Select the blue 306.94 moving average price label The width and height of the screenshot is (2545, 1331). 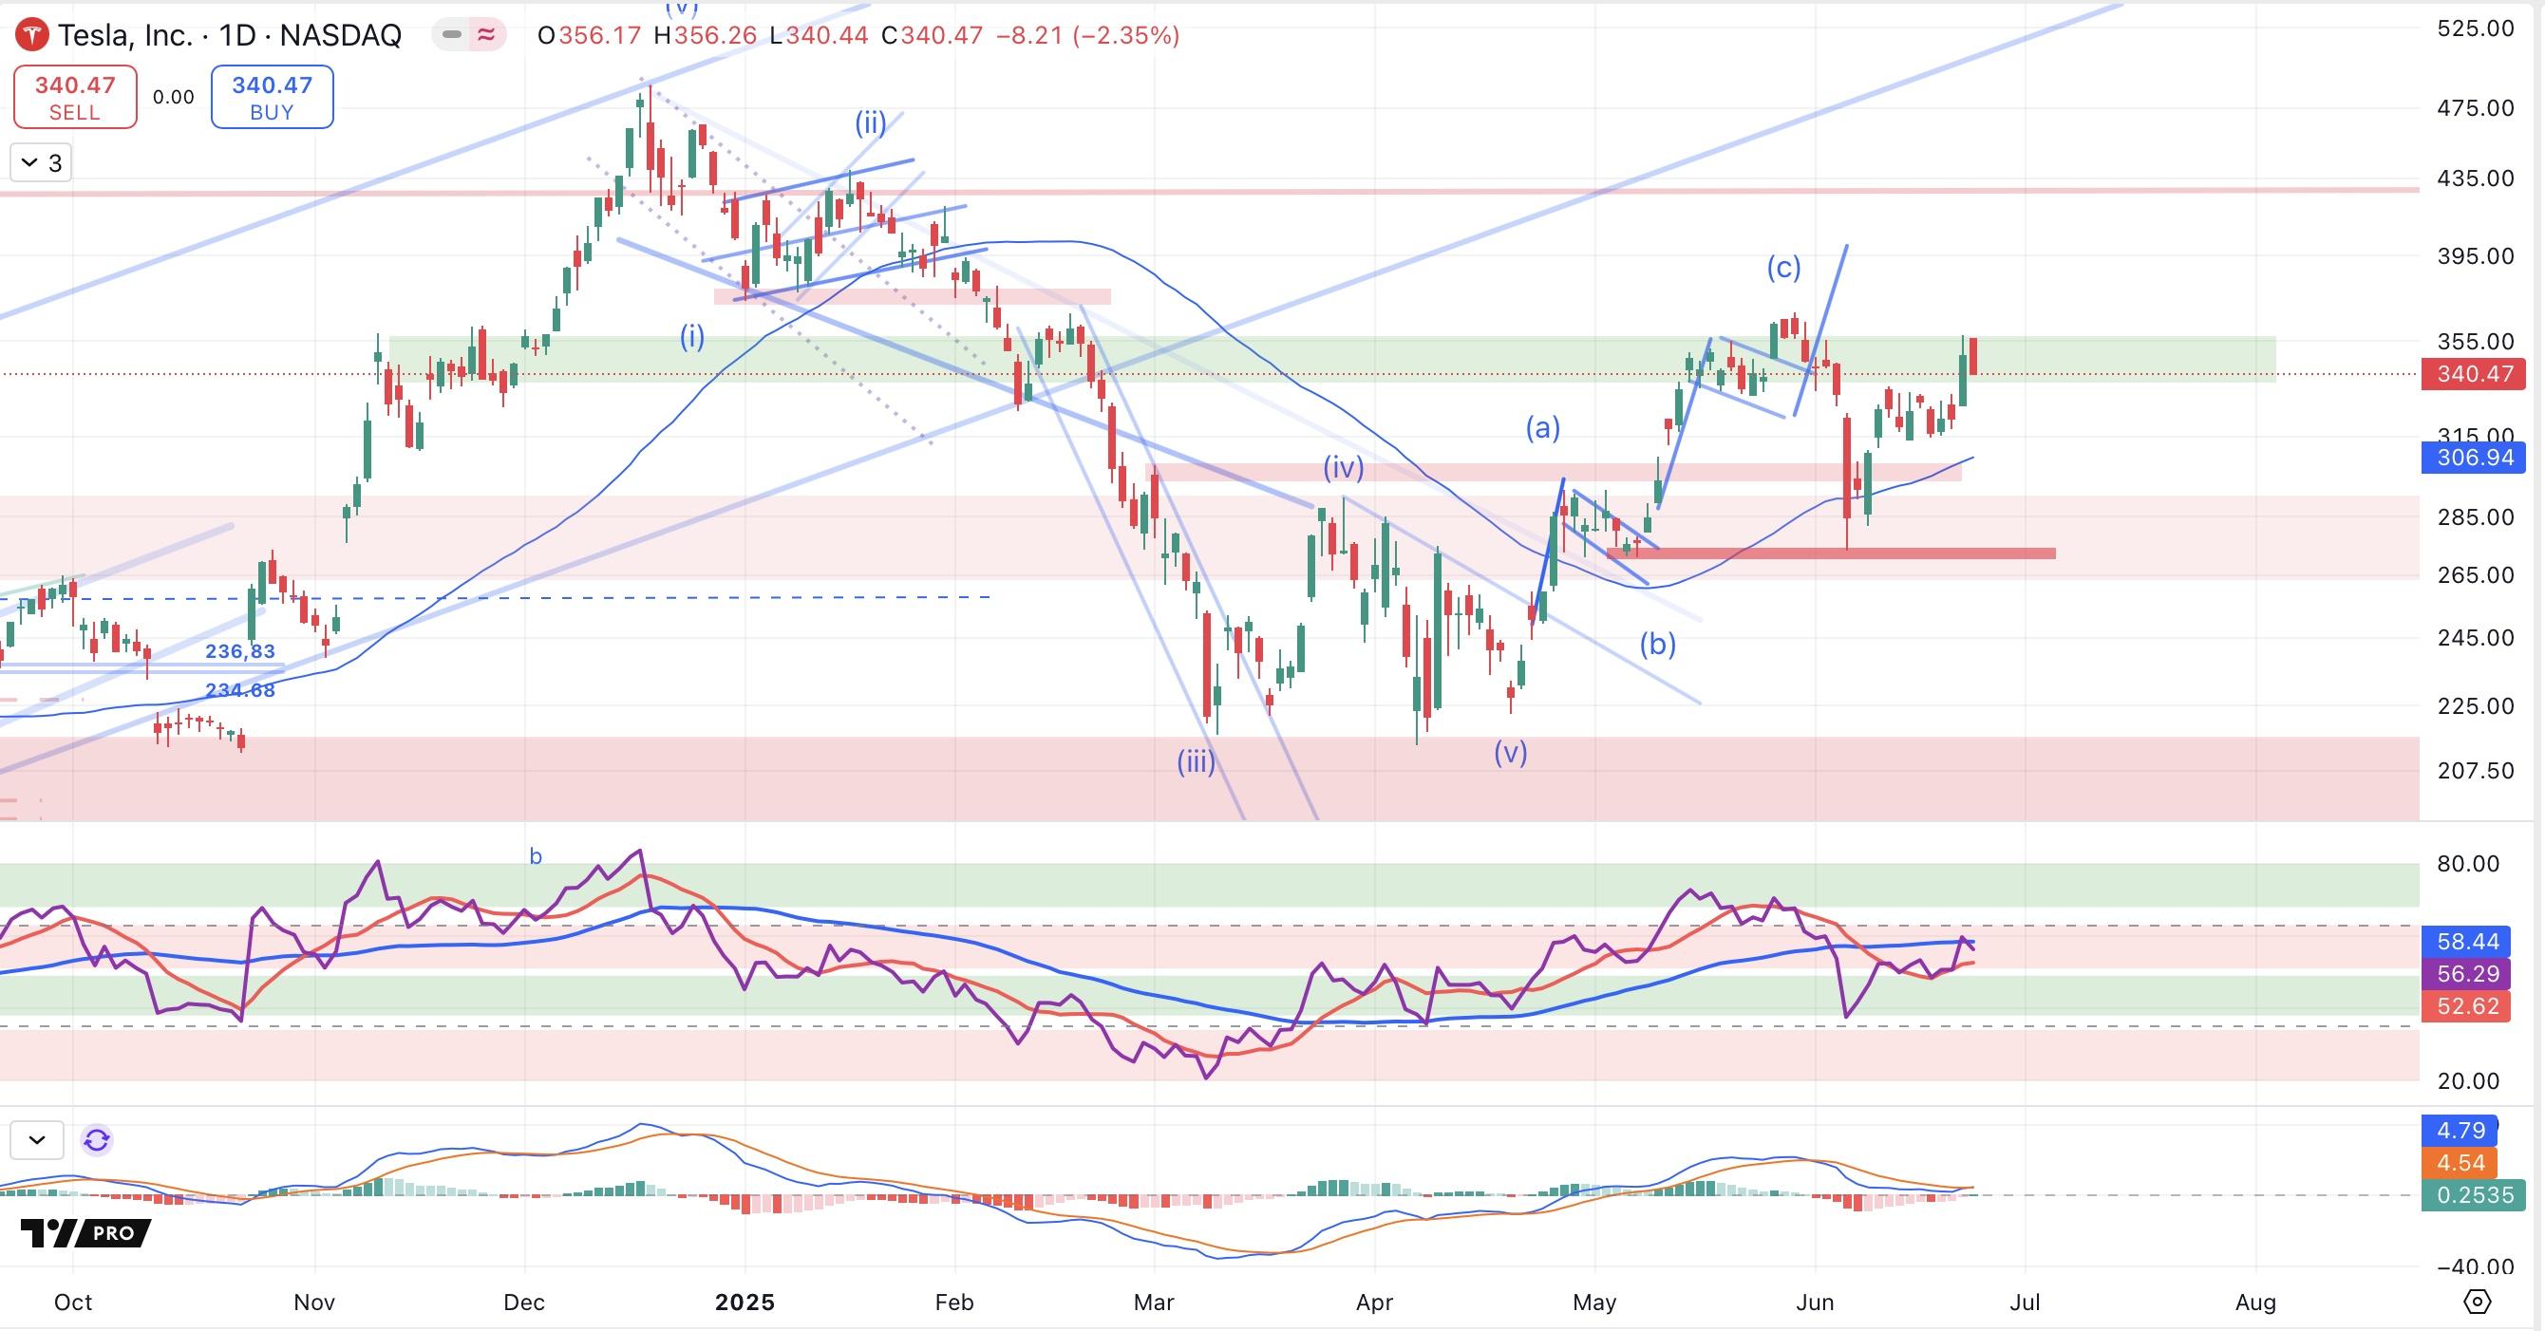[x=2475, y=458]
